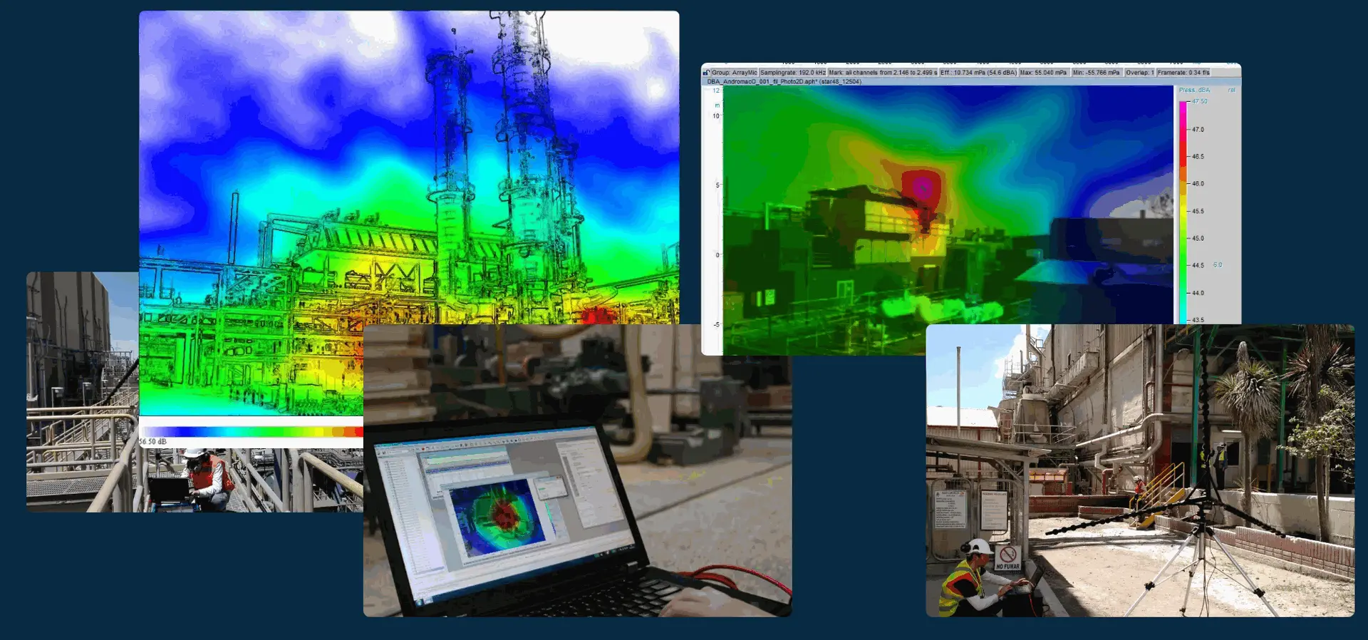Open the refinery heat map image
Viewport: 1368px width, 640px height.
click(x=409, y=167)
